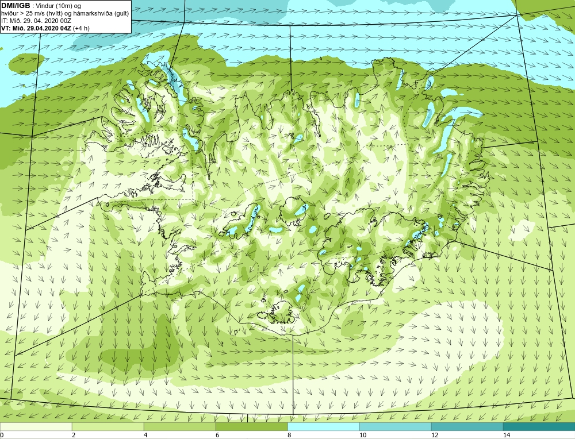Click the 0–2 m/s pale legend swatch

click(x=36, y=427)
